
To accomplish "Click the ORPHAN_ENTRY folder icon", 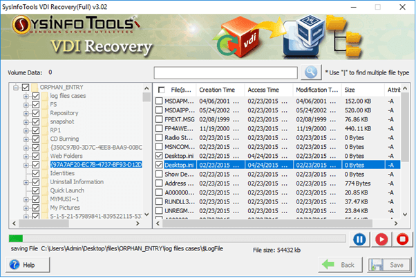I will click(35, 87).
